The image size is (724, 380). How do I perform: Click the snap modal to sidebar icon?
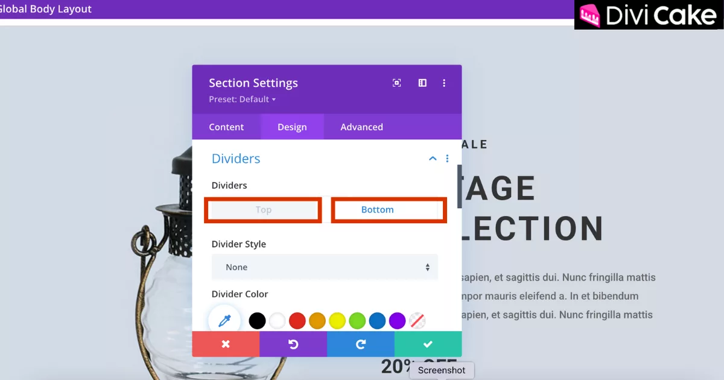[422, 83]
